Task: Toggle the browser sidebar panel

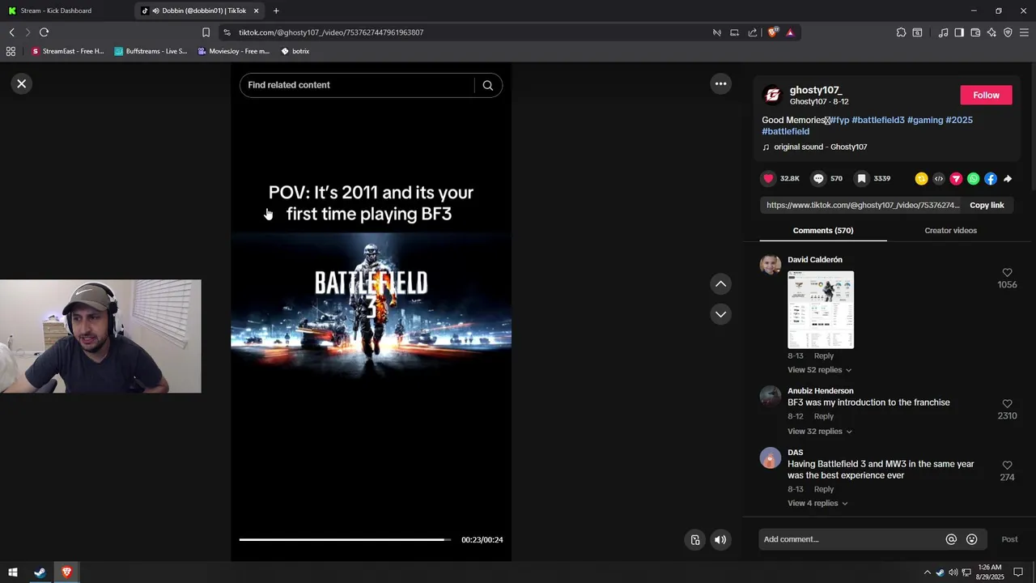Action: pyautogui.click(x=959, y=32)
